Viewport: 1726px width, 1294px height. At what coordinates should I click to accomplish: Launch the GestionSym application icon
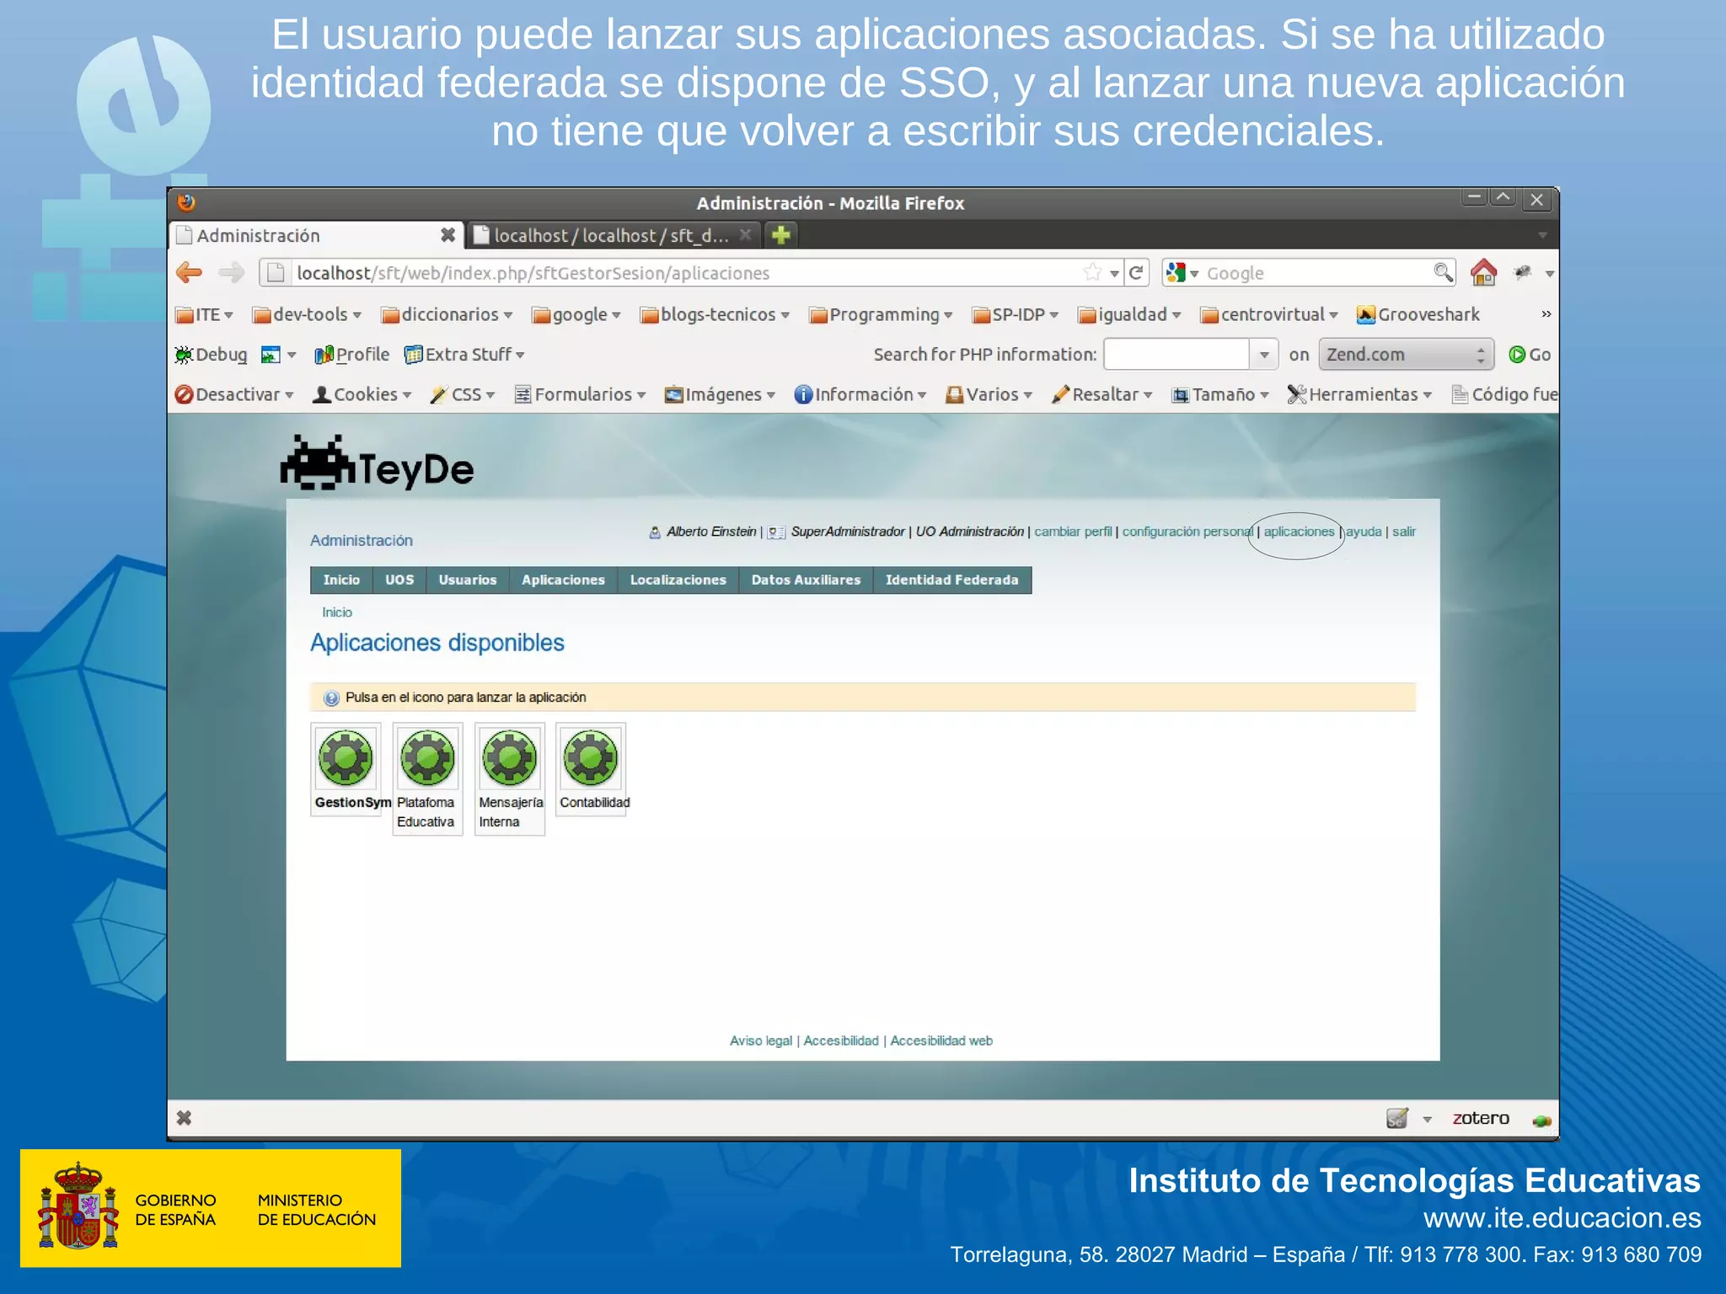(346, 757)
